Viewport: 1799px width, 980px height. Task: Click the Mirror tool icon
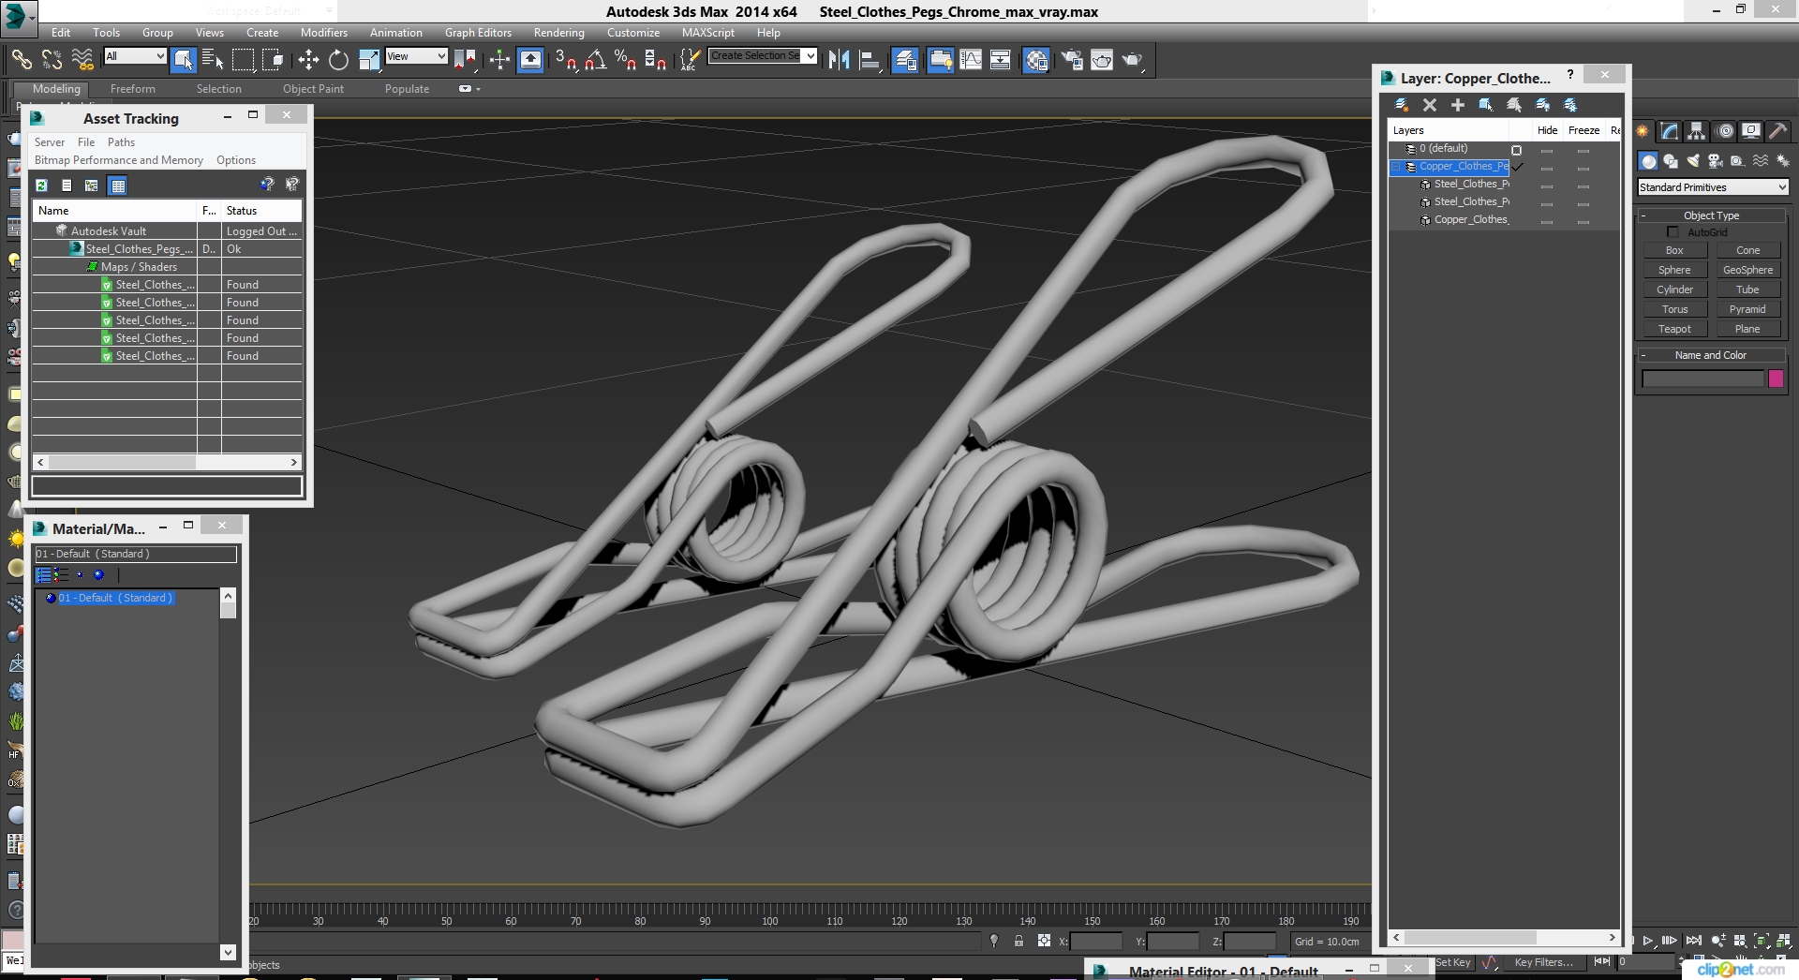point(839,60)
